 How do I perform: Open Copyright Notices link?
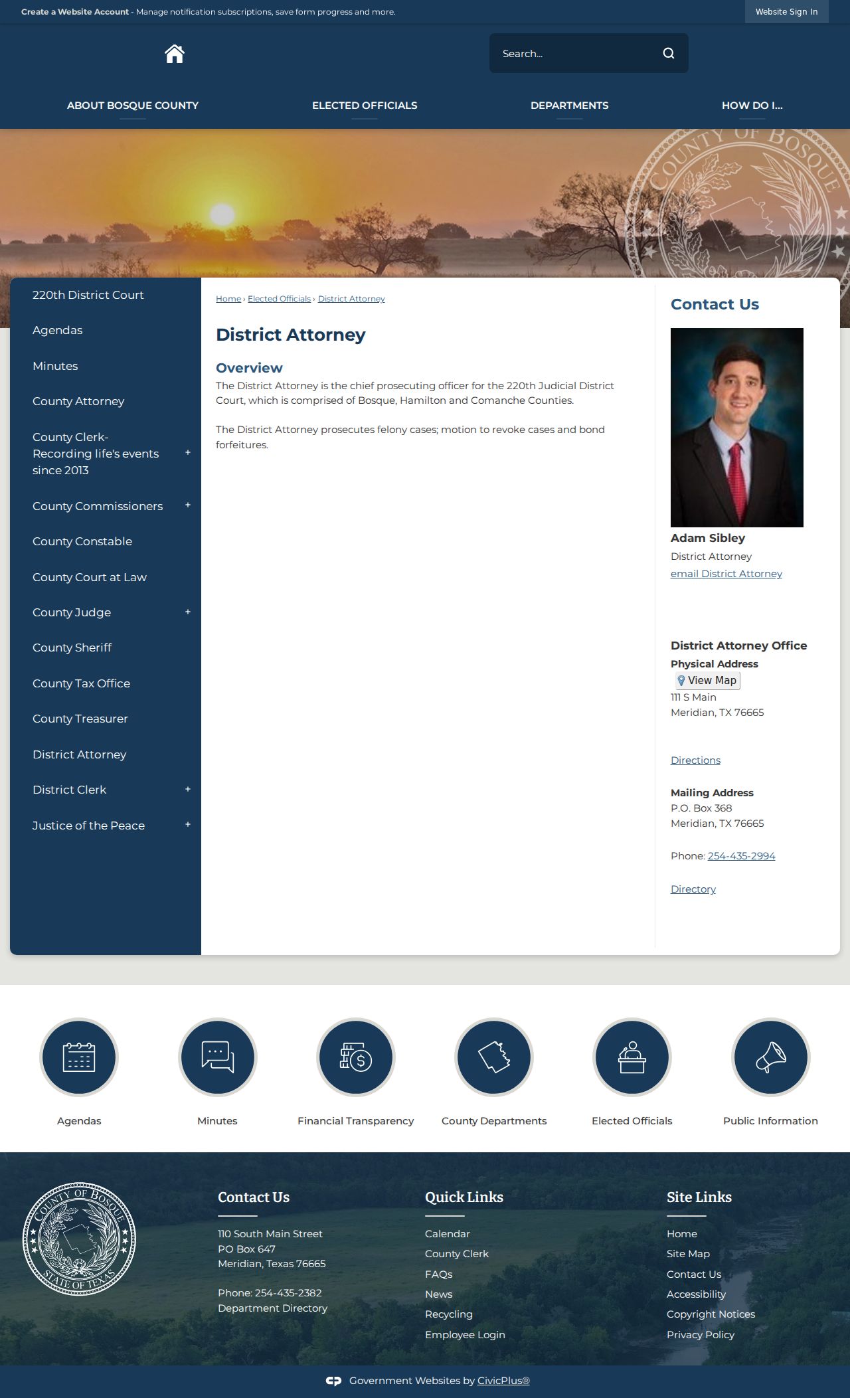point(711,1314)
